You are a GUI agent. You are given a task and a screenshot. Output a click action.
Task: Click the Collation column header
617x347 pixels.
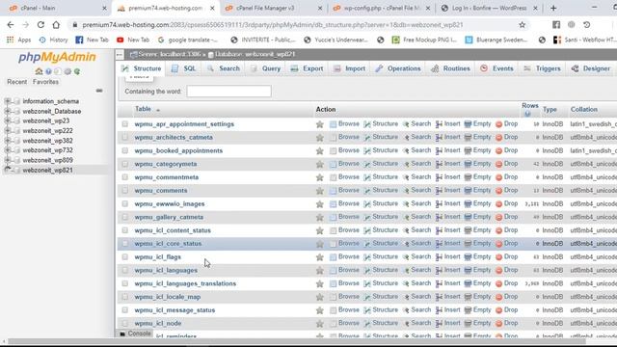click(x=584, y=109)
